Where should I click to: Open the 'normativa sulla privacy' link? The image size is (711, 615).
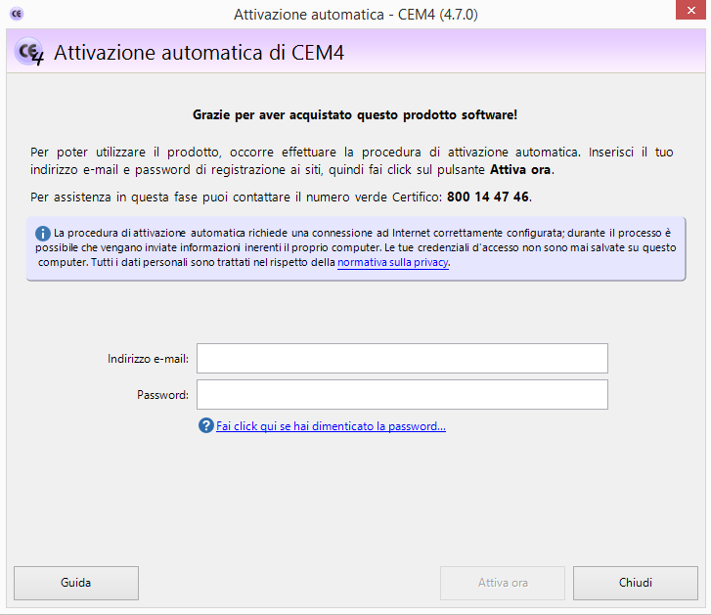[392, 263]
